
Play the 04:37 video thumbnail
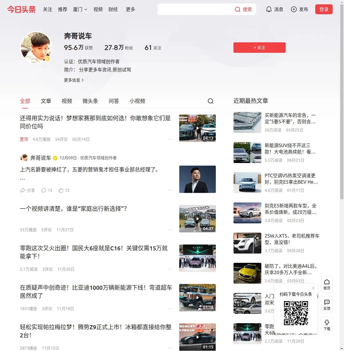click(x=198, y=219)
